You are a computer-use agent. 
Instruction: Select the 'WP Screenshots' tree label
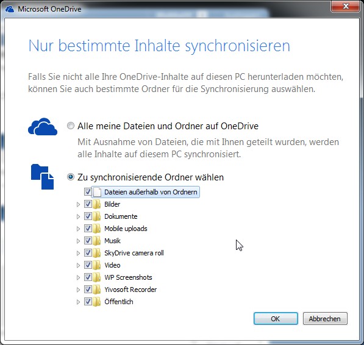128,277
